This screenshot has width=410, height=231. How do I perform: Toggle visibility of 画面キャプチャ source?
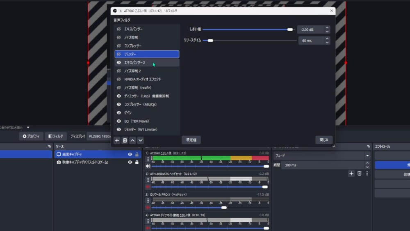coord(130,154)
